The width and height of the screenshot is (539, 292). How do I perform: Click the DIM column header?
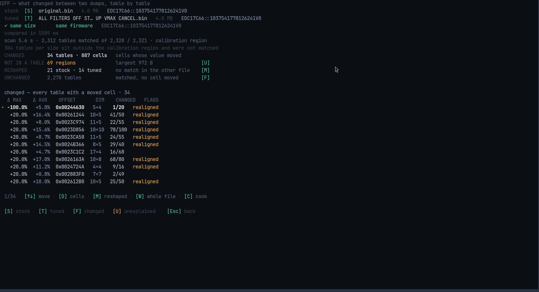pyautogui.click(x=100, y=100)
